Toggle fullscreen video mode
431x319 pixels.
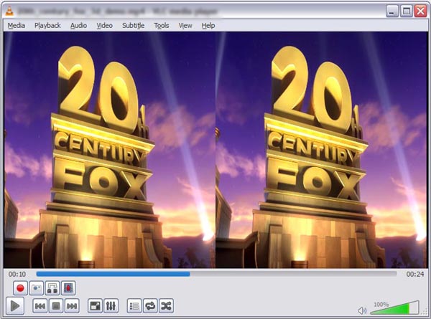click(95, 306)
